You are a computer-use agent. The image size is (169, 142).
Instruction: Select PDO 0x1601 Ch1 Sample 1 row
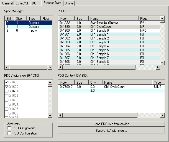pos(110,34)
